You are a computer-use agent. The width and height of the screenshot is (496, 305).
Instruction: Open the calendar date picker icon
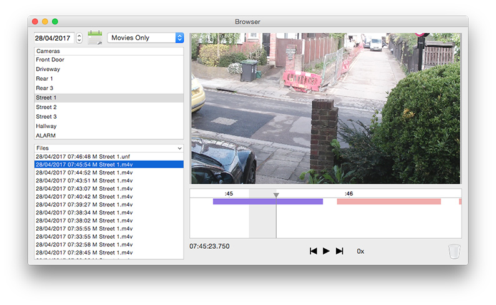(94, 37)
